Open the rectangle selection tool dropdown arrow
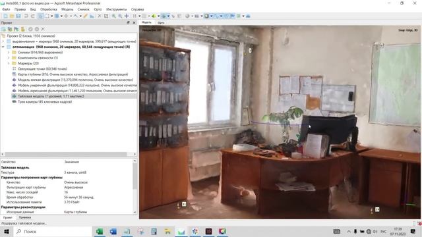 (51, 16)
